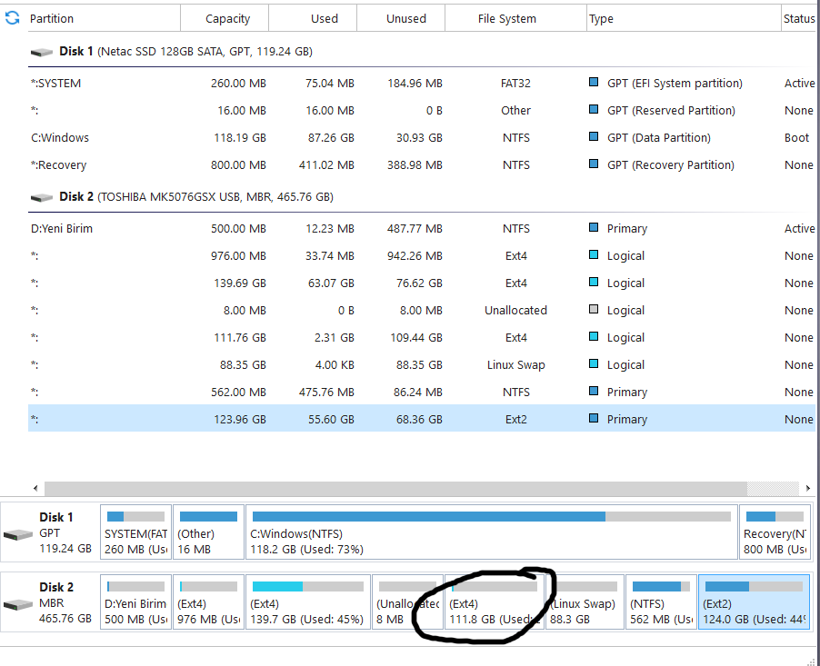Click the right arrow of horizontal scrollbar
This screenshot has height=666, width=820.
coord(807,488)
